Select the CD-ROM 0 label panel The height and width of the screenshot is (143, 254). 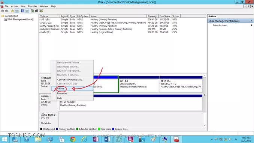pyautogui.click(x=49, y=119)
